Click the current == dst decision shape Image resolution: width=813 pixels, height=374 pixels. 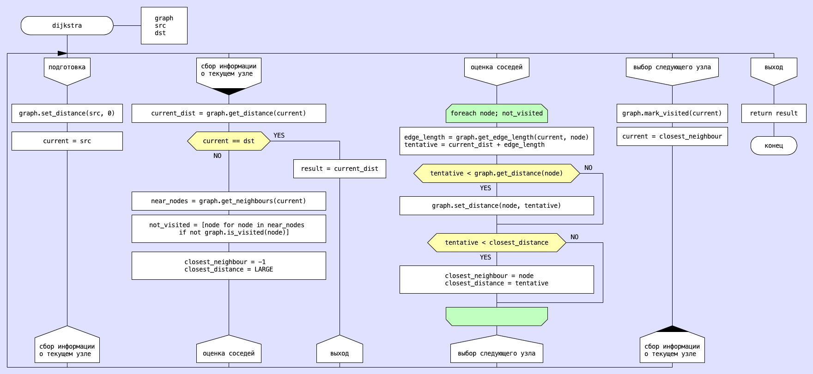[x=229, y=141]
